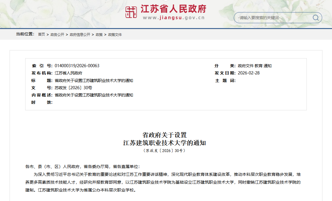Select 政策文件 at end of breadcrumb

coord(115,34)
